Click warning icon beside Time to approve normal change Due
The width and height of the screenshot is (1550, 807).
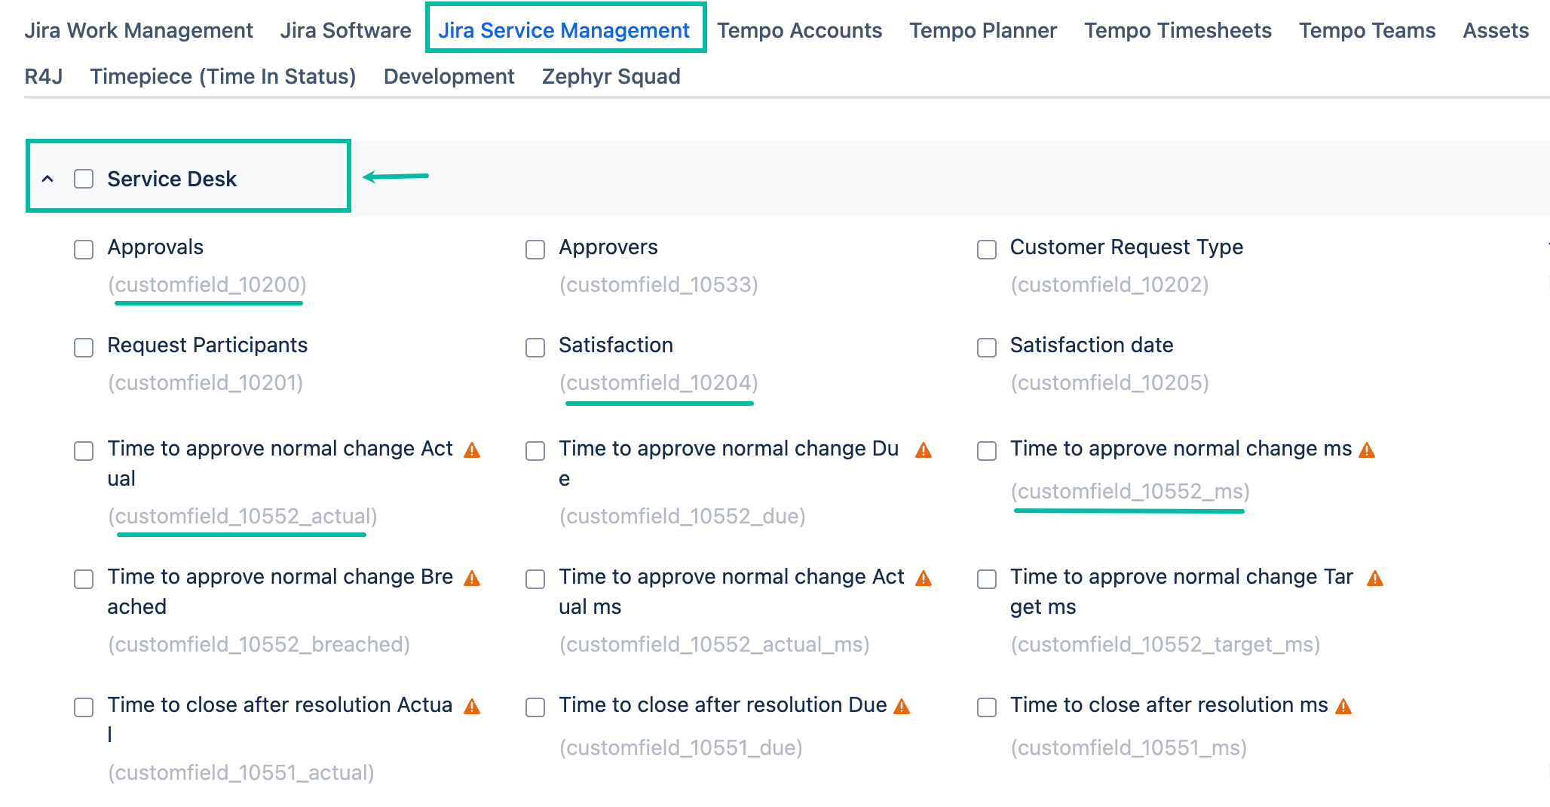pos(924,450)
